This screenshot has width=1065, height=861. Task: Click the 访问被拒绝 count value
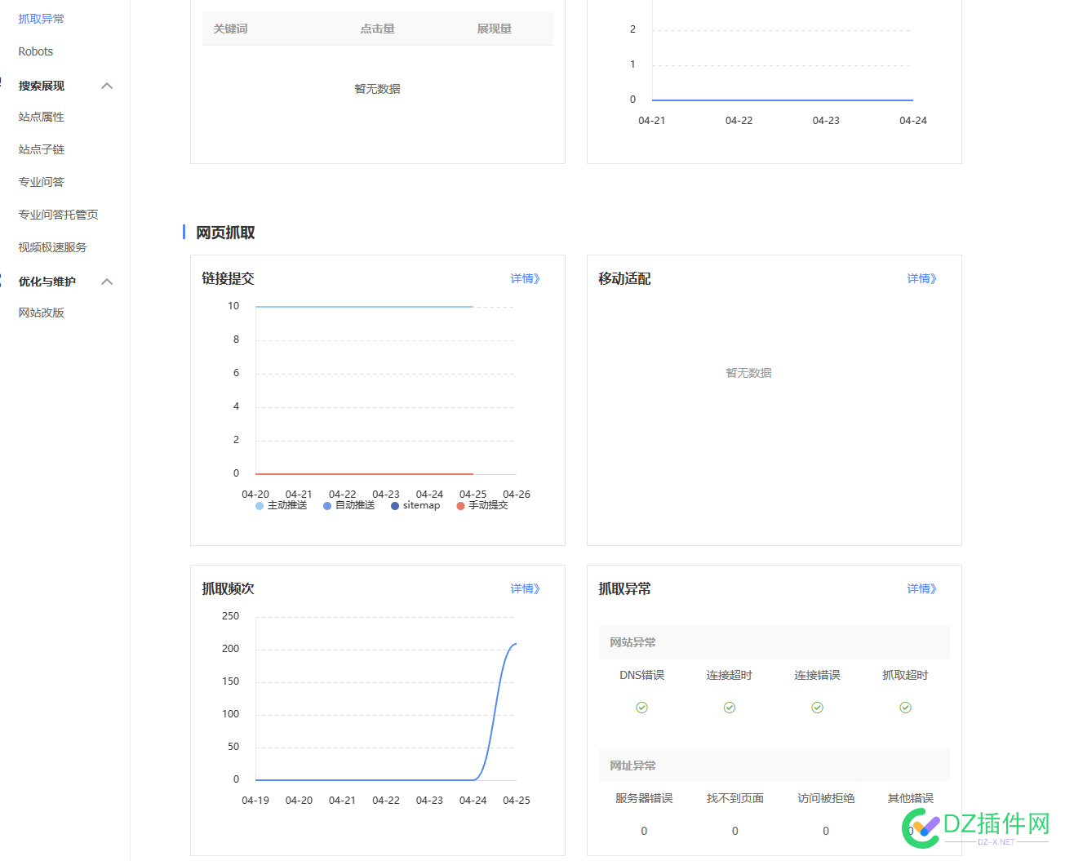click(x=826, y=831)
